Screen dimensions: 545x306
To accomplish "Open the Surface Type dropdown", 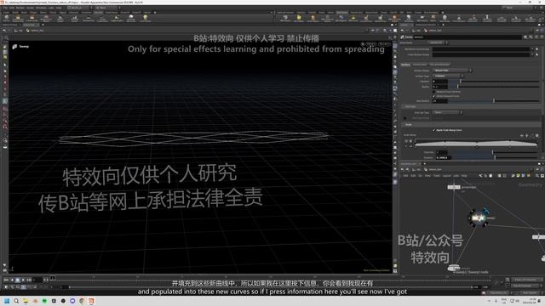I will coord(448,76).
